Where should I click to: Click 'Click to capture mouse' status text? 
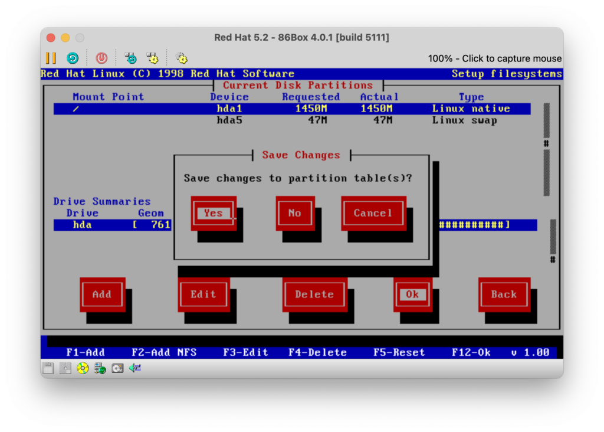coord(511,58)
